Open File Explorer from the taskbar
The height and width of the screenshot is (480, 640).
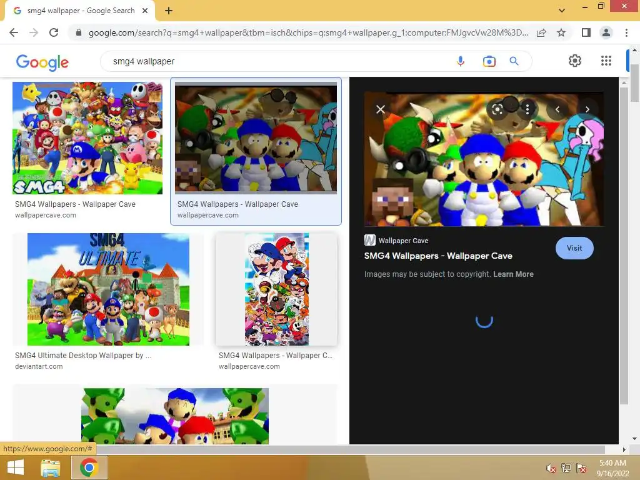point(51,467)
